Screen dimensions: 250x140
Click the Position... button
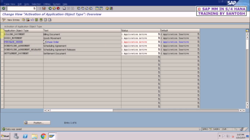(37, 123)
